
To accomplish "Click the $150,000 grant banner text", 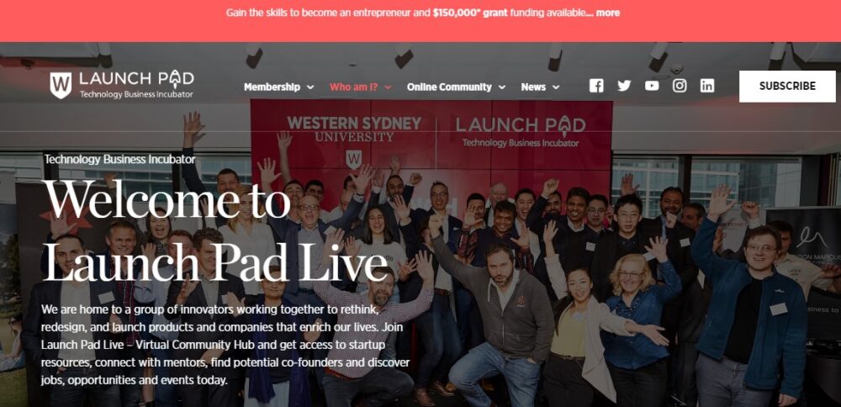I will pyautogui.click(x=470, y=13).
